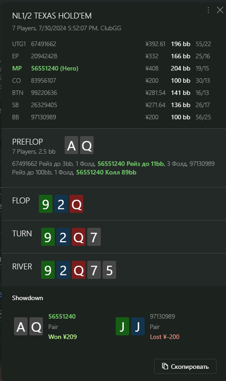226x381 pixels.
Task: Click the Lost ¥-200 result
Action: (x=165, y=337)
